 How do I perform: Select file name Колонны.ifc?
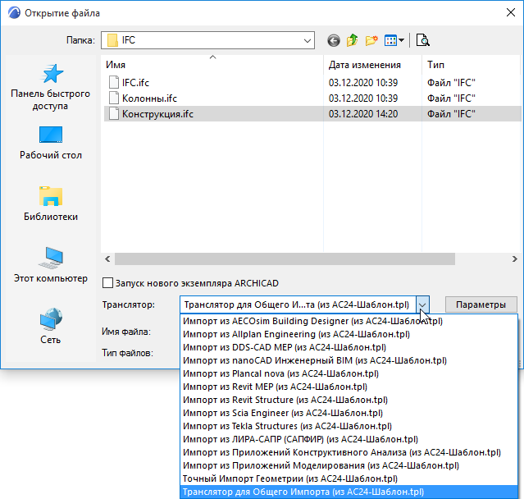pos(149,98)
